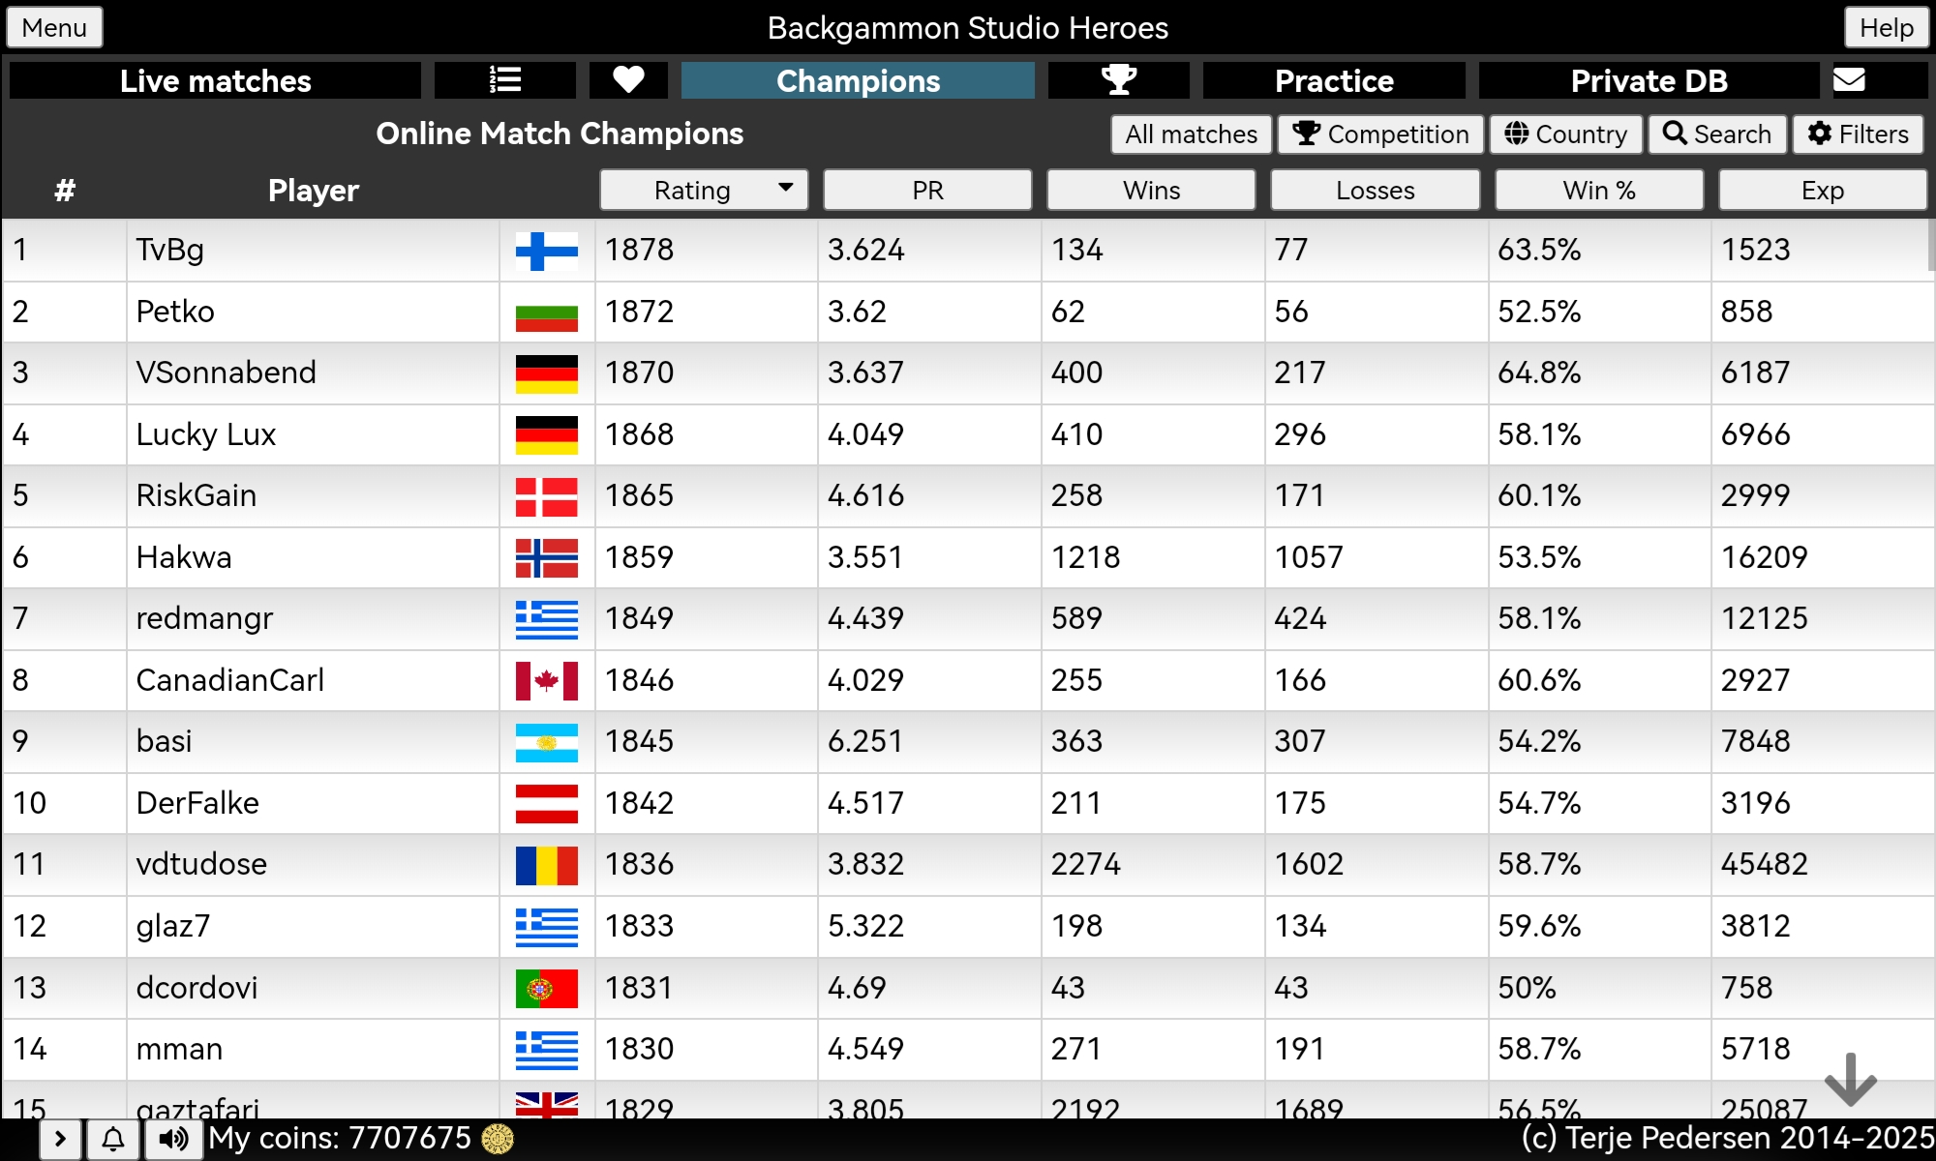Click Austria flag in DerFalke row
The image size is (1936, 1161).
[547, 804]
